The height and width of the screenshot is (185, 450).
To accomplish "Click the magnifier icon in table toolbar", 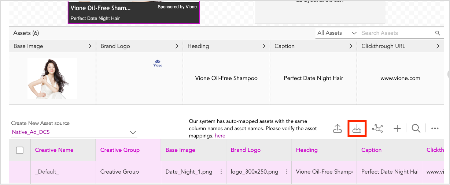I will (416, 128).
